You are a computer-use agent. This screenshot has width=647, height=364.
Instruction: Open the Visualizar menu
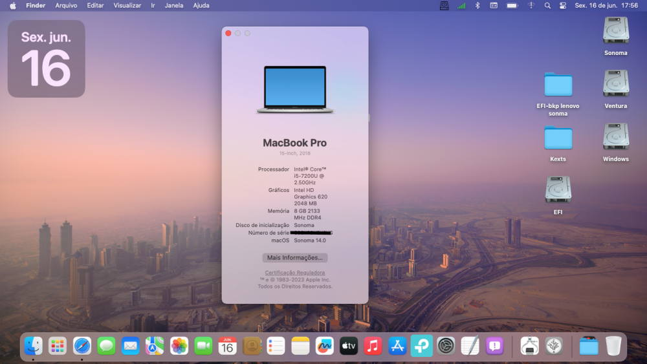coord(127,6)
